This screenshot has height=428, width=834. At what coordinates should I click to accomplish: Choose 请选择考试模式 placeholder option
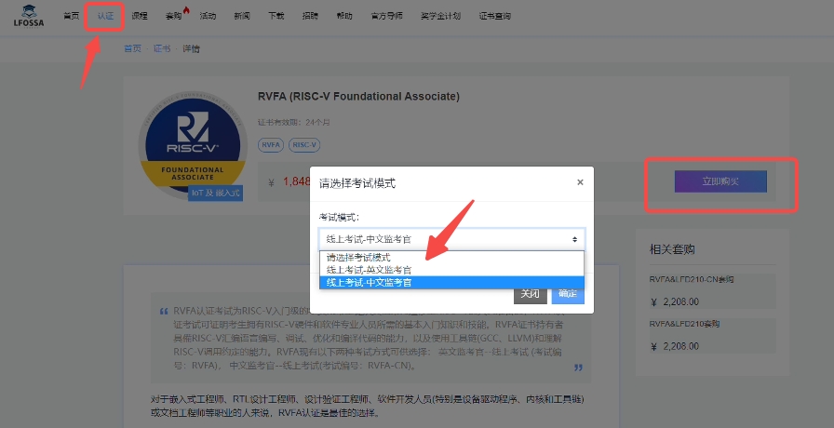point(451,258)
